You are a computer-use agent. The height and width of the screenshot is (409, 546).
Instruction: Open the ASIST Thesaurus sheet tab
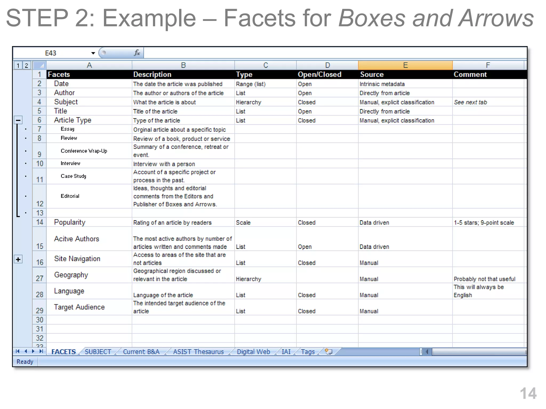click(198, 352)
